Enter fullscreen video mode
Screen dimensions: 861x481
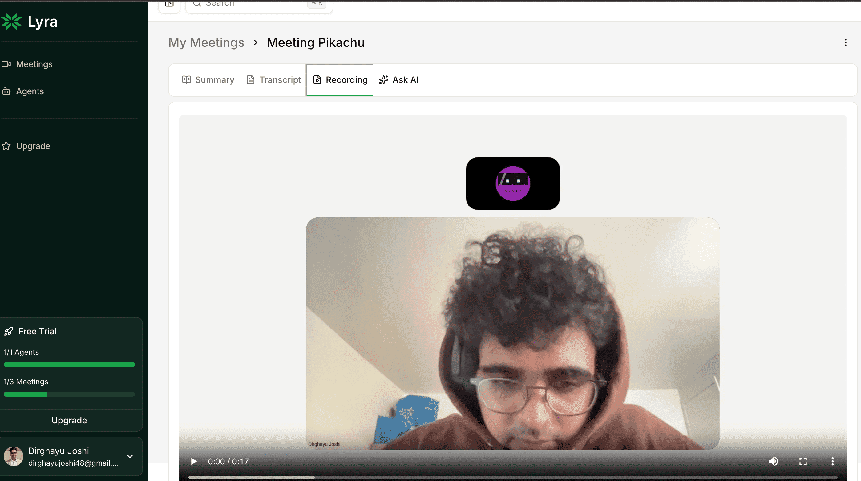tap(803, 461)
